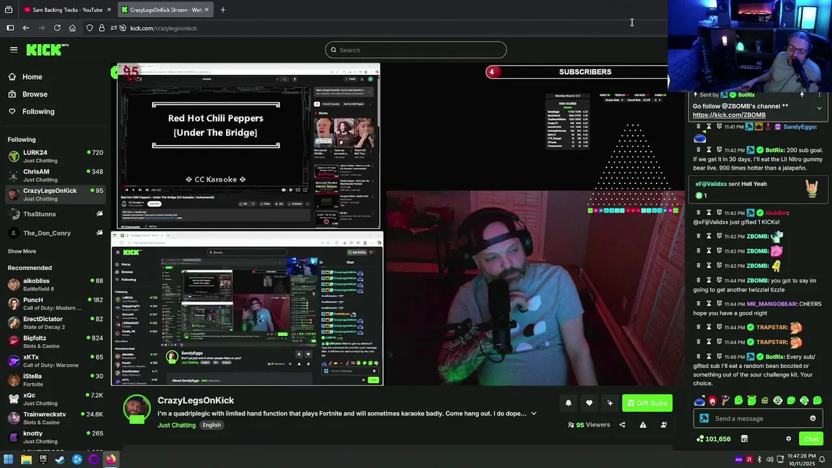Open xKTx recommended channel
The height and width of the screenshot is (468, 832).
click(55, 361)
